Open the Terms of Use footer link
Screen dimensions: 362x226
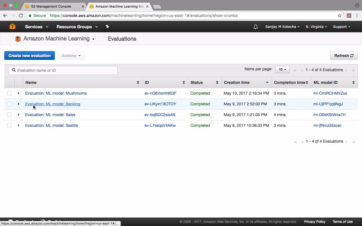(342, 222)
